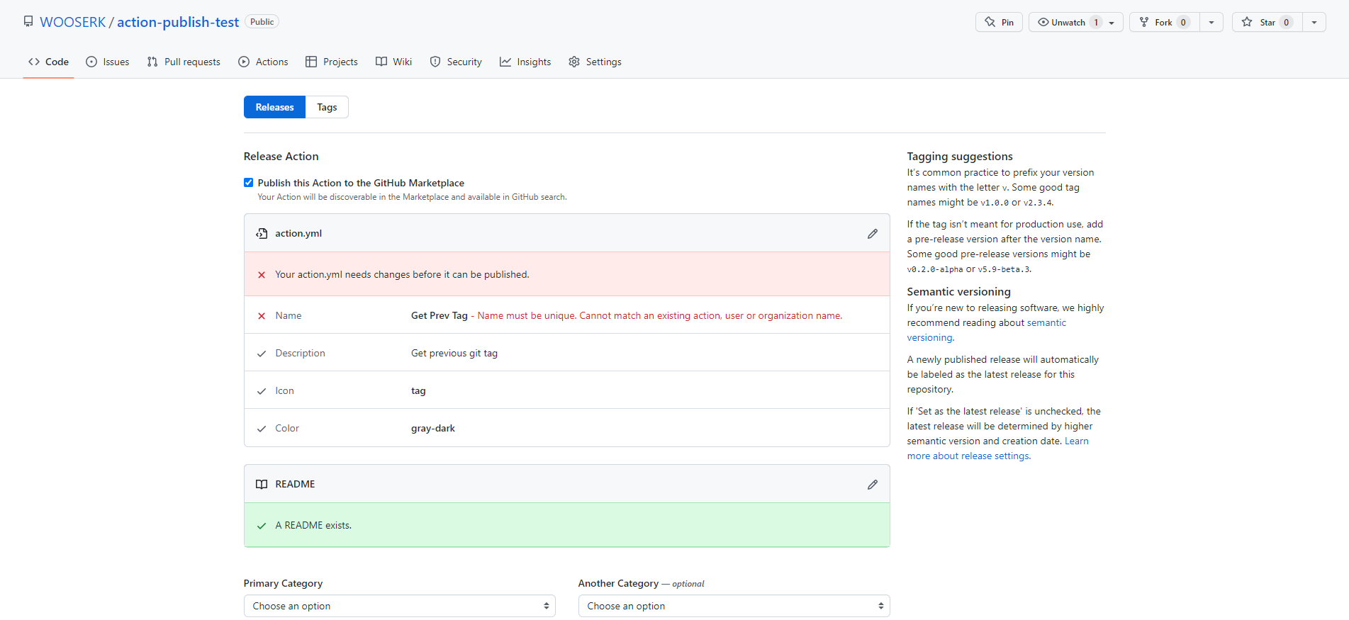Screen dimensions: 1349x620
Task: Click the red X error icon in the banner
Action: [x=262, y=275]
